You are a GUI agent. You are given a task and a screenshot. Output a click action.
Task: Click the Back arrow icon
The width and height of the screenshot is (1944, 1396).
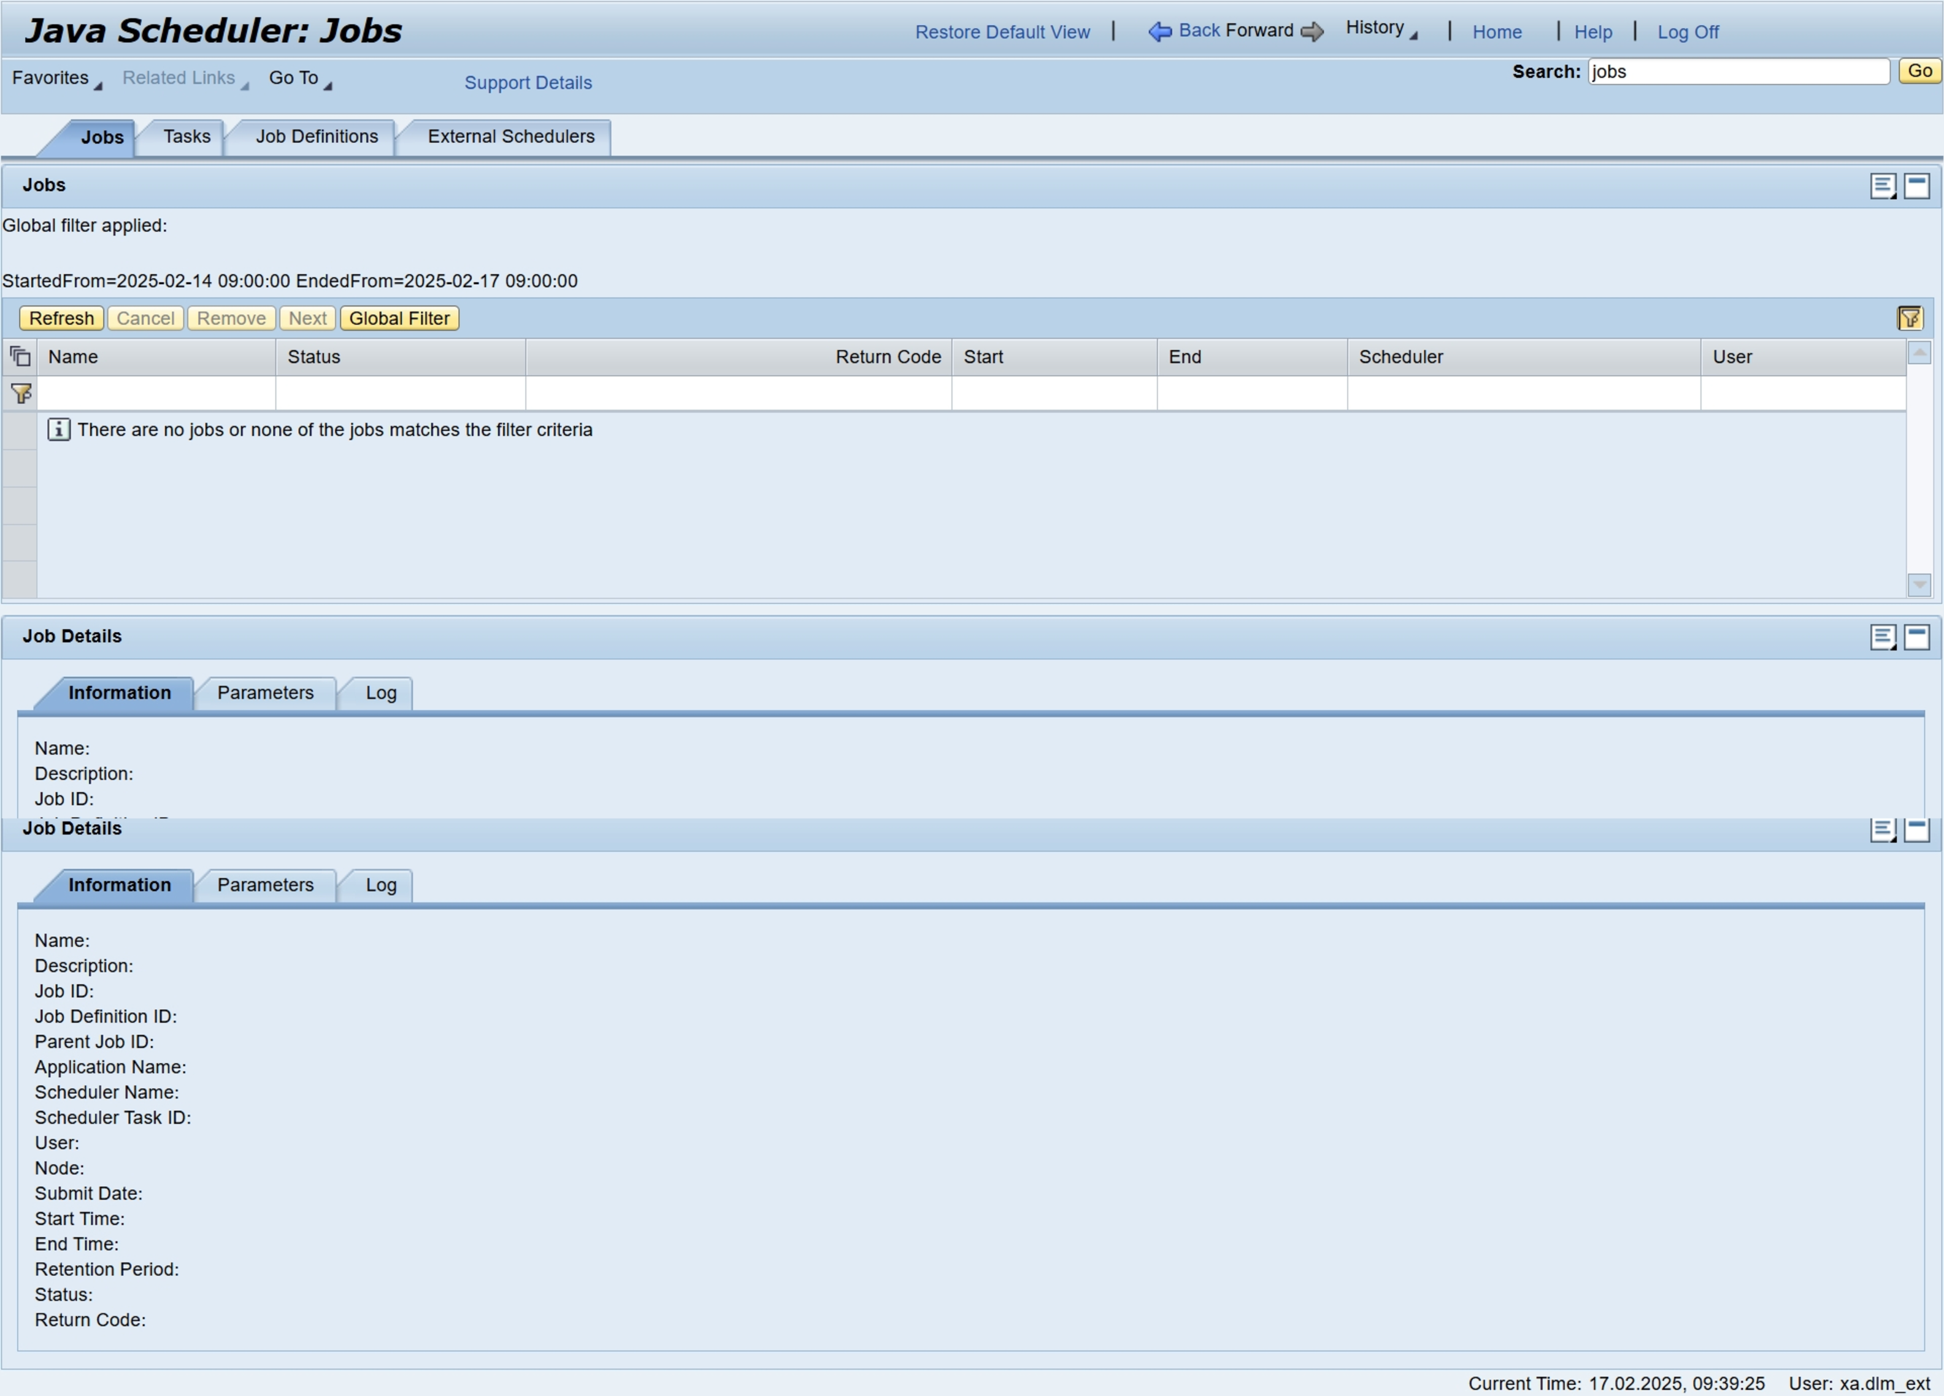tap(1160, 32)
